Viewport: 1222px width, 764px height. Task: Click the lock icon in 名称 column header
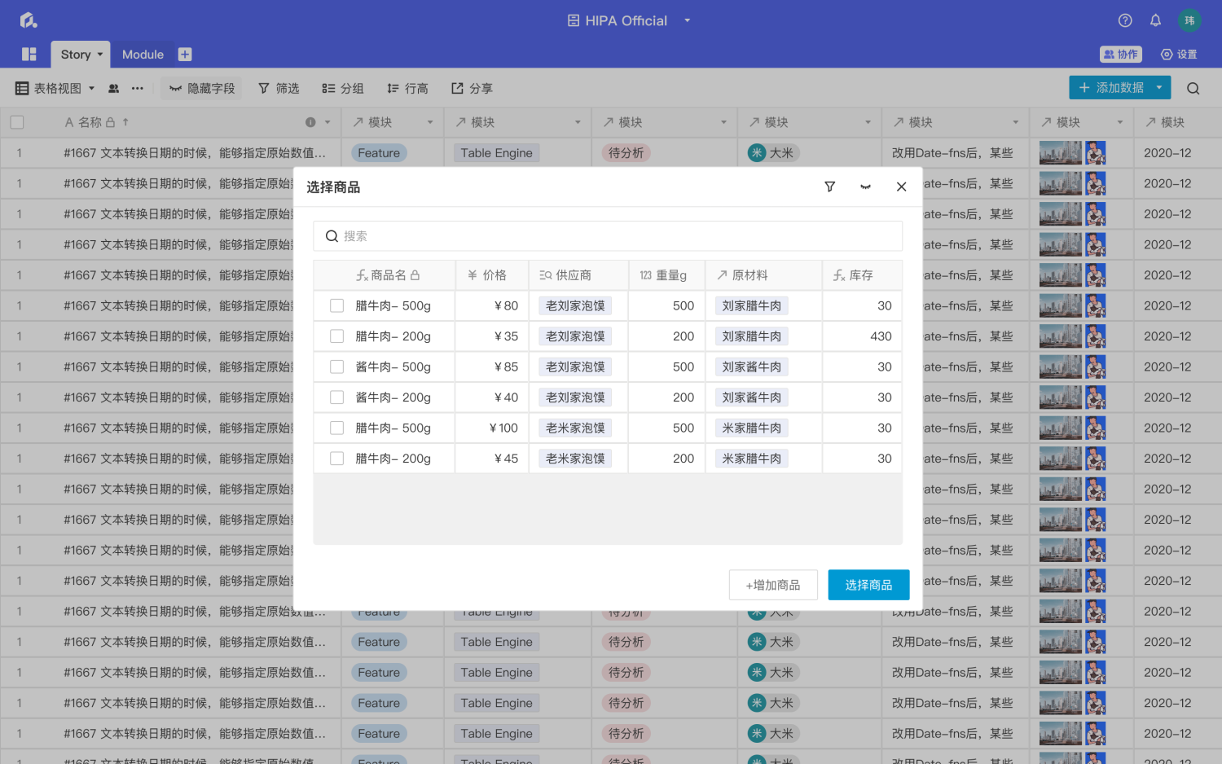(110, 122)
